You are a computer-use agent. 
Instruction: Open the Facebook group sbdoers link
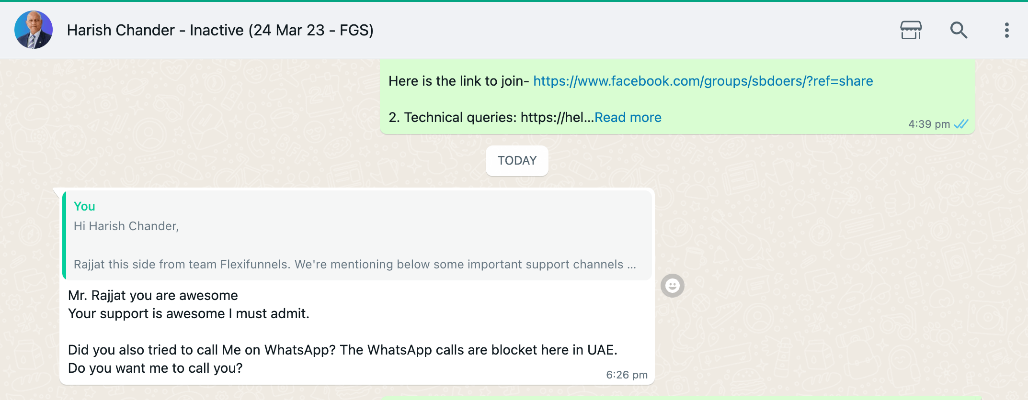(703, 81)
